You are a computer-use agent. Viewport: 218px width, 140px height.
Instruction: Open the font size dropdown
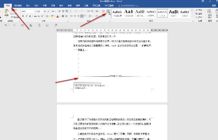point(42,11)
